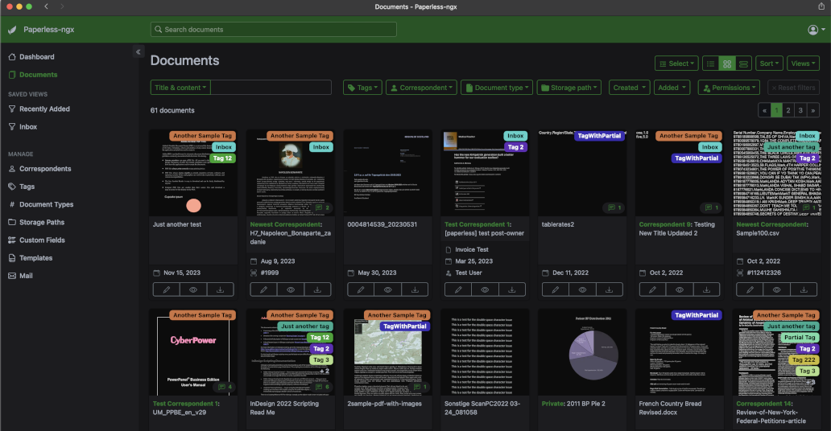The image size is (831, 431).
Task: Switch to list view layout
Action: point(710,64)
